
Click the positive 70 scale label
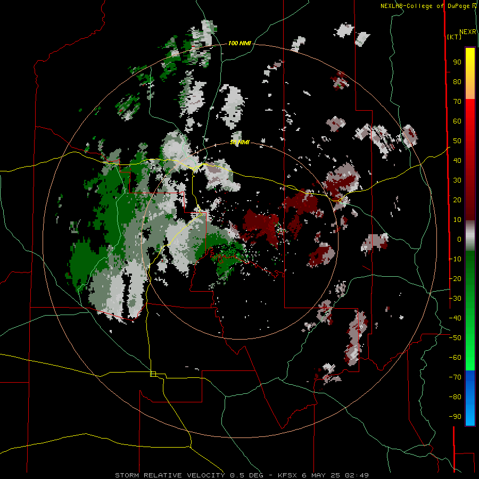coord(457,102)
